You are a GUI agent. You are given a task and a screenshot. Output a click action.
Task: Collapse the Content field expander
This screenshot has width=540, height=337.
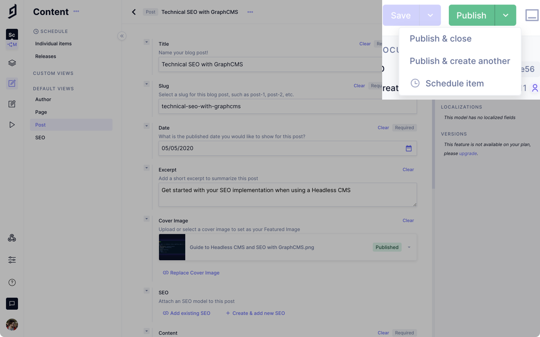147,331
